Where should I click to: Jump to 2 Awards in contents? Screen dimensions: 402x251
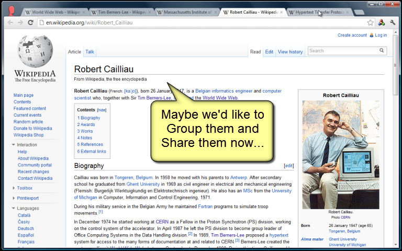pyautogui.click(x=86, y=124)
